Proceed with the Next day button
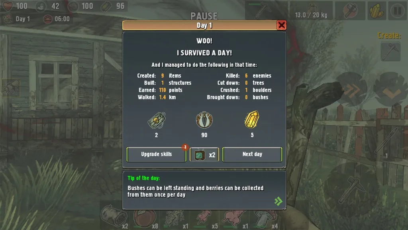408x230 pixels. pos(252,154)
